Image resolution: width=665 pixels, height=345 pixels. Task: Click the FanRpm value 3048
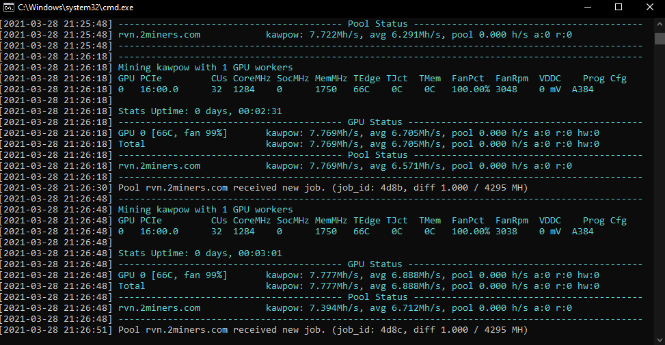pyautogui.click(x=506, y=89)
